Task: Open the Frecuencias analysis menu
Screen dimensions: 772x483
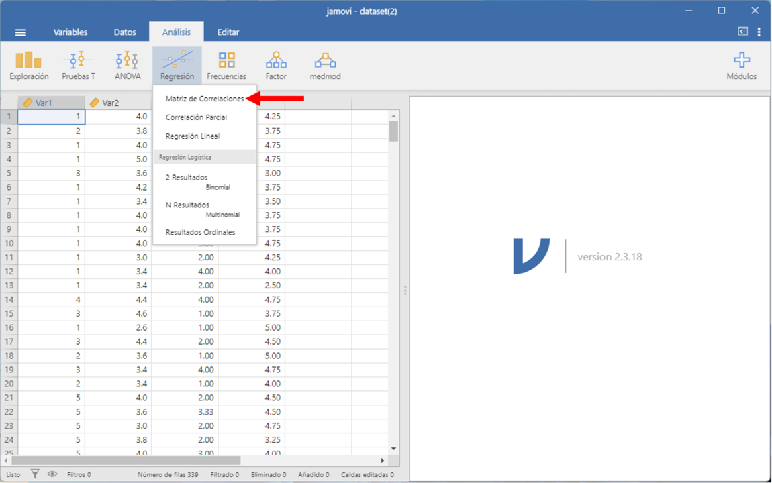Action: click(226, 66)
